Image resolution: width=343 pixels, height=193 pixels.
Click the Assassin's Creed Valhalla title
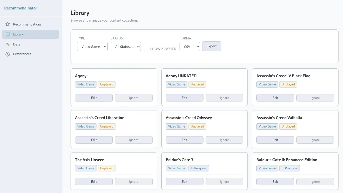(279, 118)
